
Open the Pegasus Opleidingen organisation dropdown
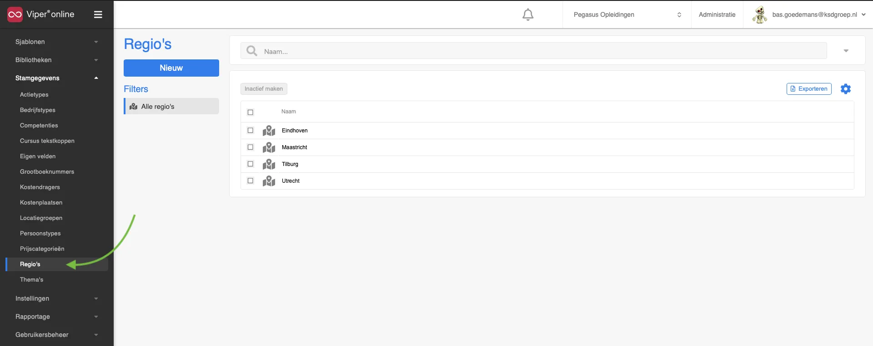point(627,15)
